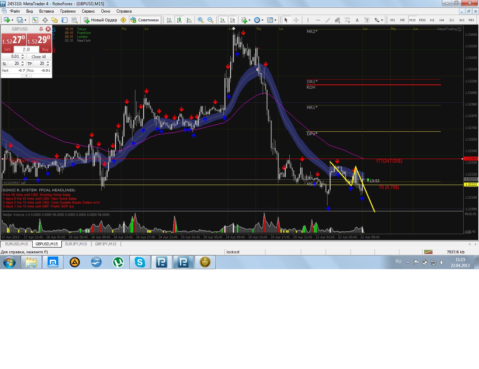The height and width of the screenshot is (369, 479).
Task: Switch to Bar Chart display
Action: 169,20
